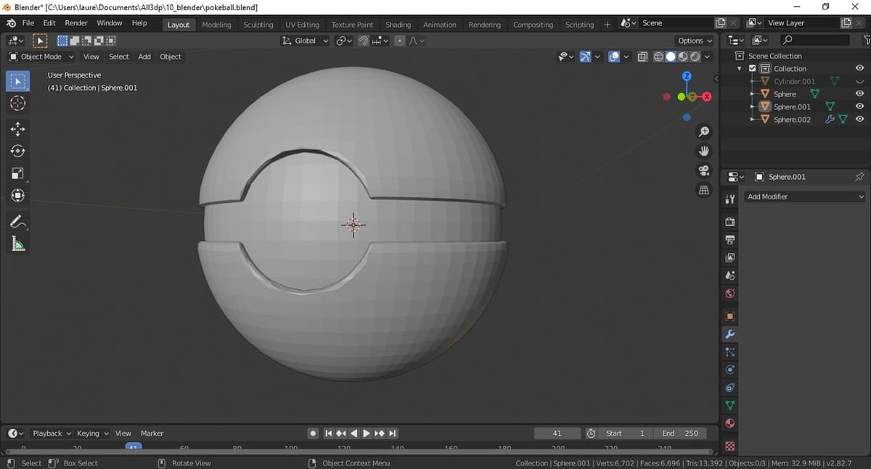Open Output properties tab
Image resolution: width=871 pixels, height=469 pixels.
coord(730,239)
